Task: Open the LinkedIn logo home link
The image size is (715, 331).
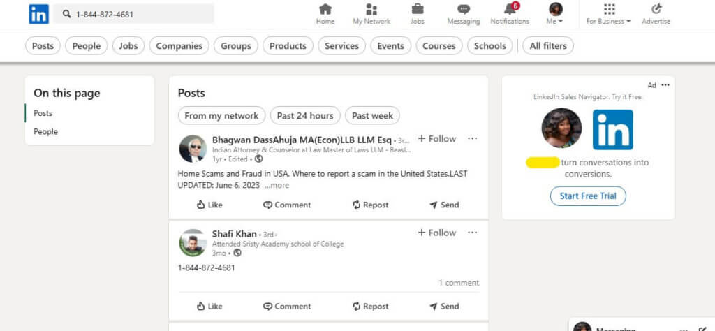Action: click(x=38, y=14)
